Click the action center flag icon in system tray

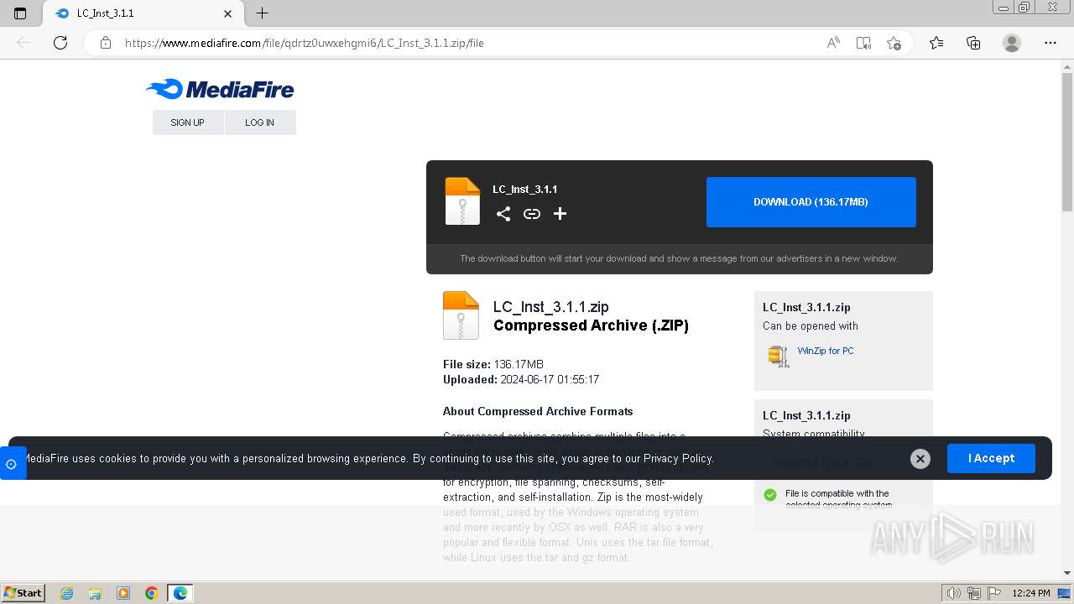(x=993, y=593)
